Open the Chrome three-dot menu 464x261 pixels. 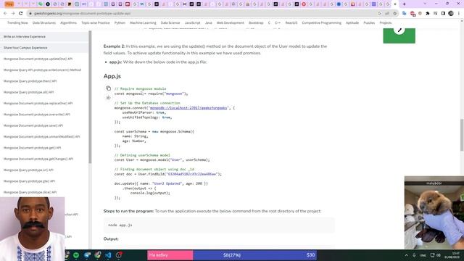[x=459, y=13]
